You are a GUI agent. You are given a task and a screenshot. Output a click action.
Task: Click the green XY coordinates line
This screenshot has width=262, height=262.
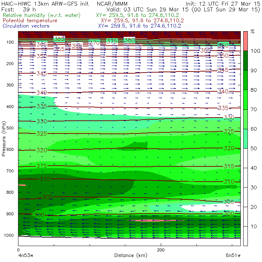pyautogui.click(x=137, y=15)
